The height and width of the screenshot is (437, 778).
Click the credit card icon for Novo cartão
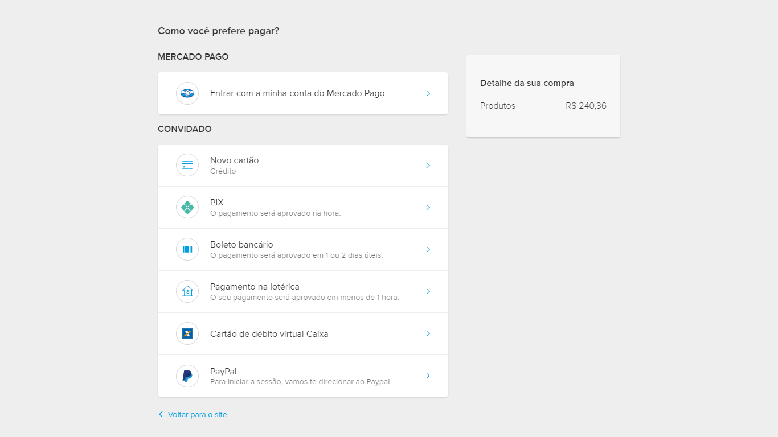point(187,165)
